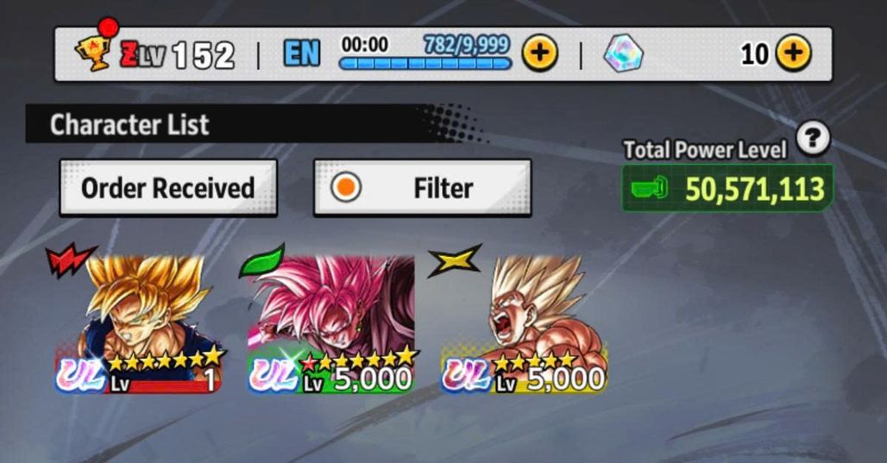Click the Filter button
The height and width of the screenshot is (463, 887).
pyautogui.click(x=422, y=188)
